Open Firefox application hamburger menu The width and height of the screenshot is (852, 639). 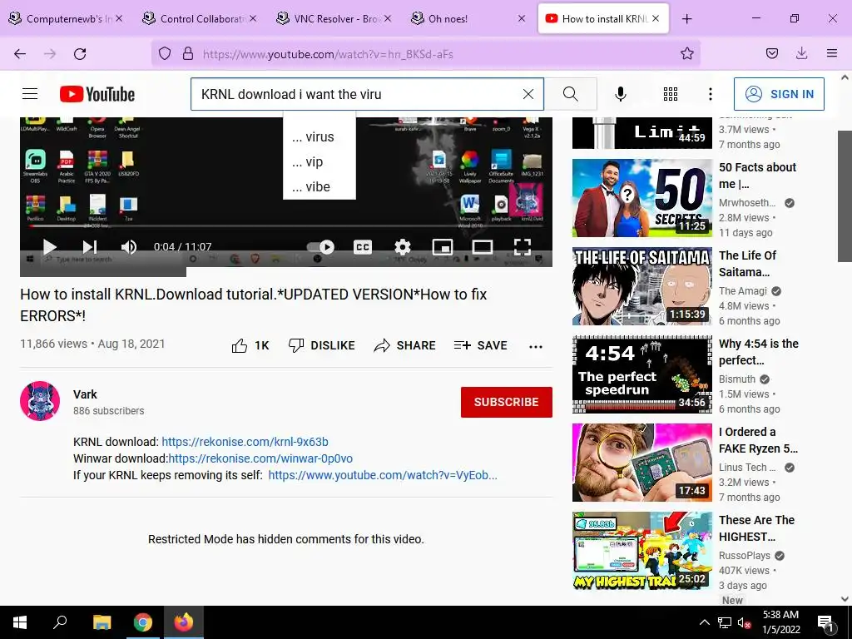(831, 53)
